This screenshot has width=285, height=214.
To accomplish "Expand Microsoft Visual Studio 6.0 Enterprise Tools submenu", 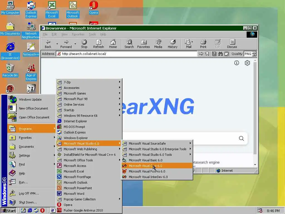I will pyautogui.click(x=157, y=149).
